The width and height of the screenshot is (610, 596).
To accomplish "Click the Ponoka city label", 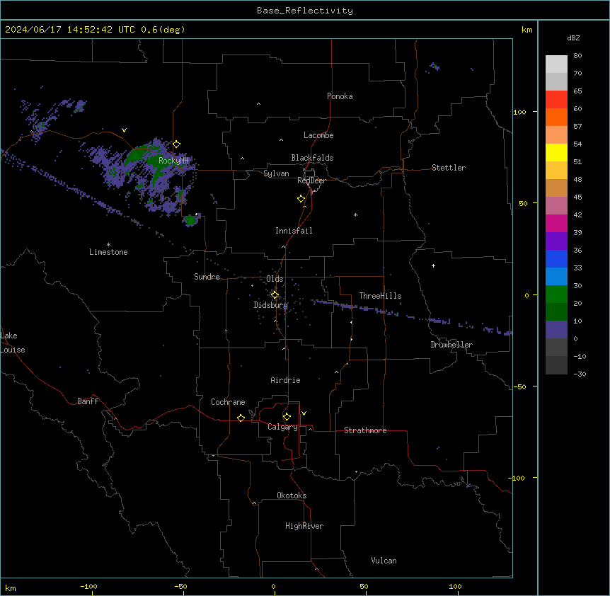I will [340, 96].
